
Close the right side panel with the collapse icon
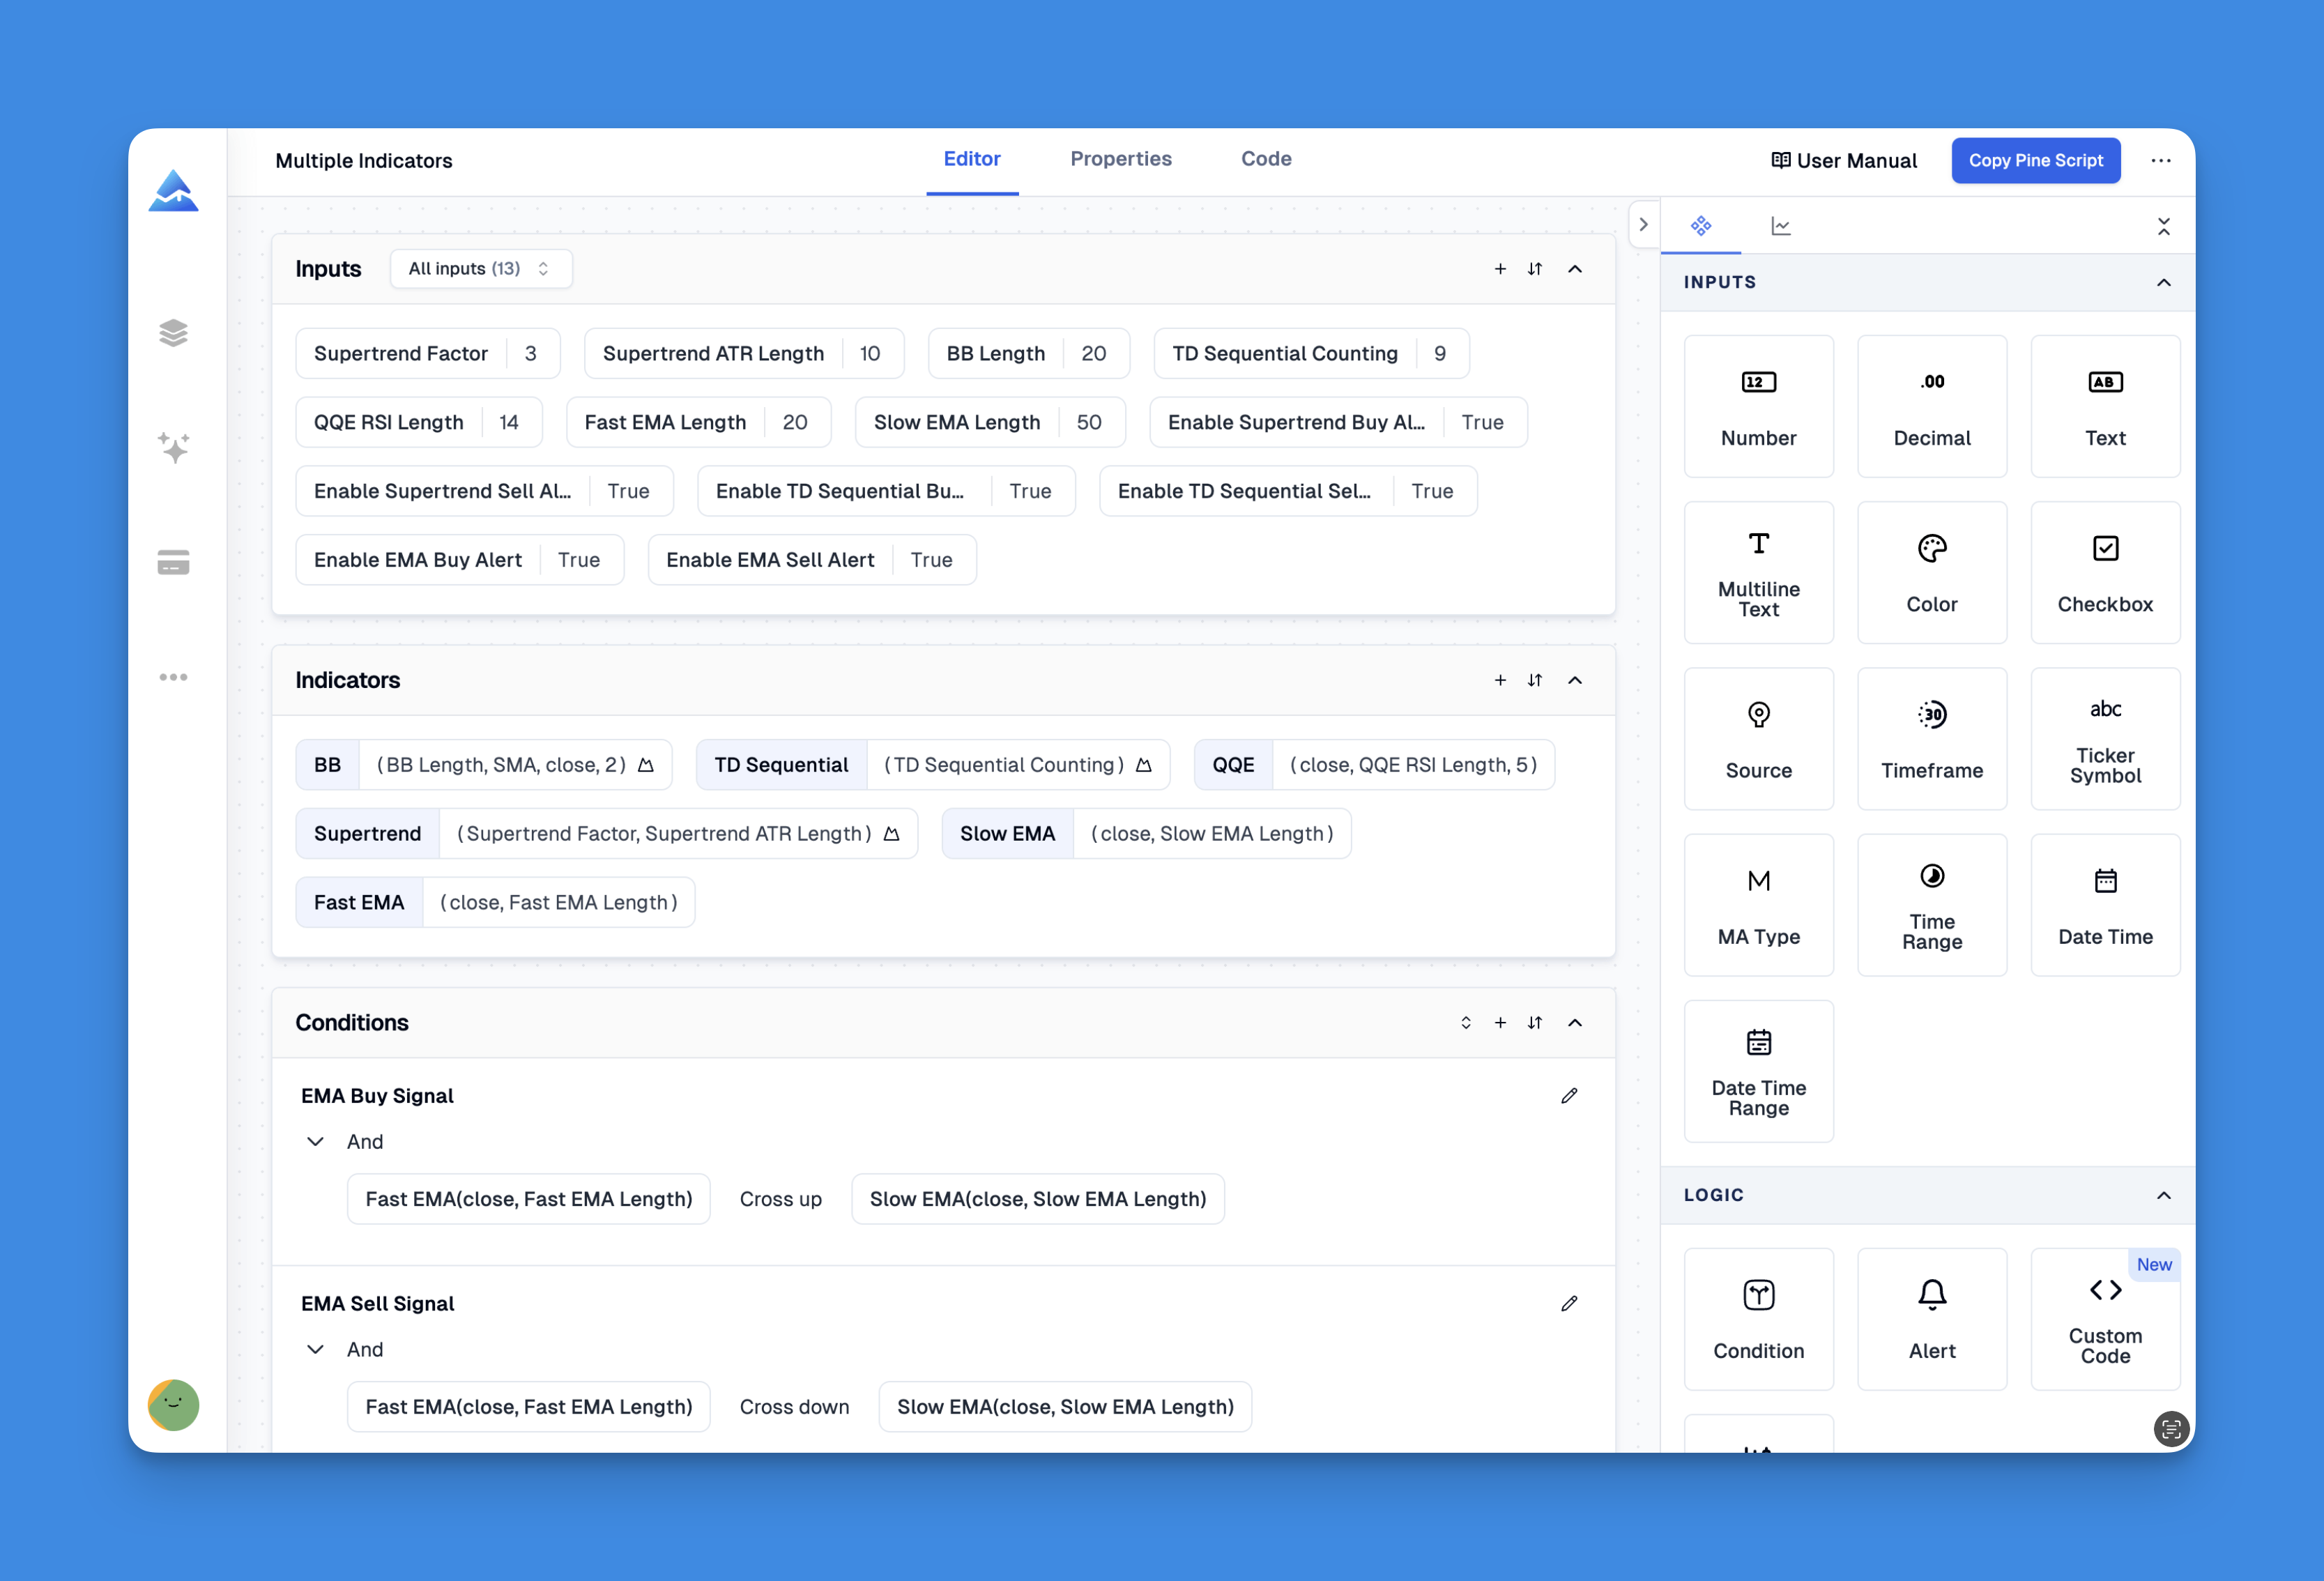(x=2163, y=227)
